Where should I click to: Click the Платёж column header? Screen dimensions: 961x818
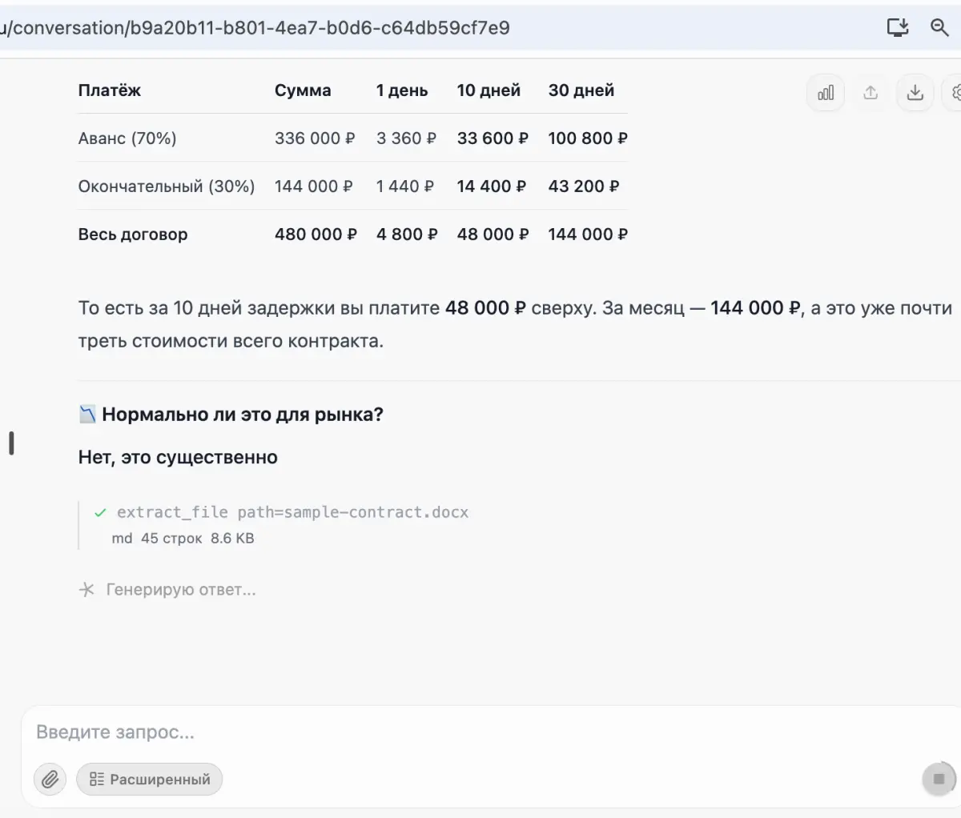coord(110,90)
